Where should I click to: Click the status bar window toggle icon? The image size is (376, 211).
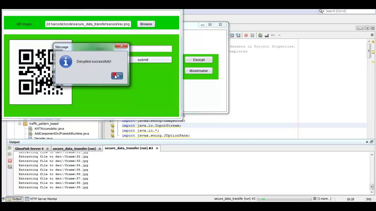[3, 199]
